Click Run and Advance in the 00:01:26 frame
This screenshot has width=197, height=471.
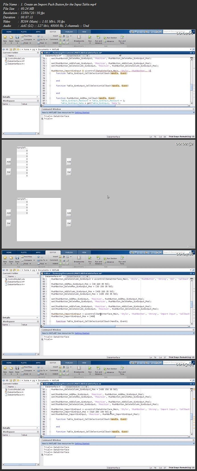[x=98, y=39]
